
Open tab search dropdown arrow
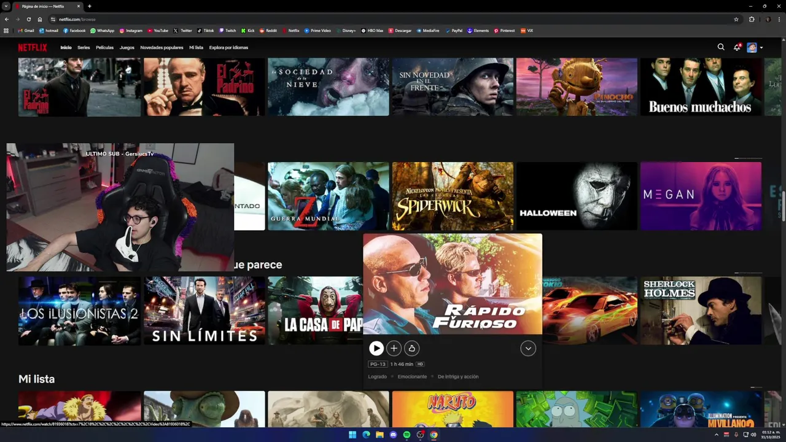(6, 6)
